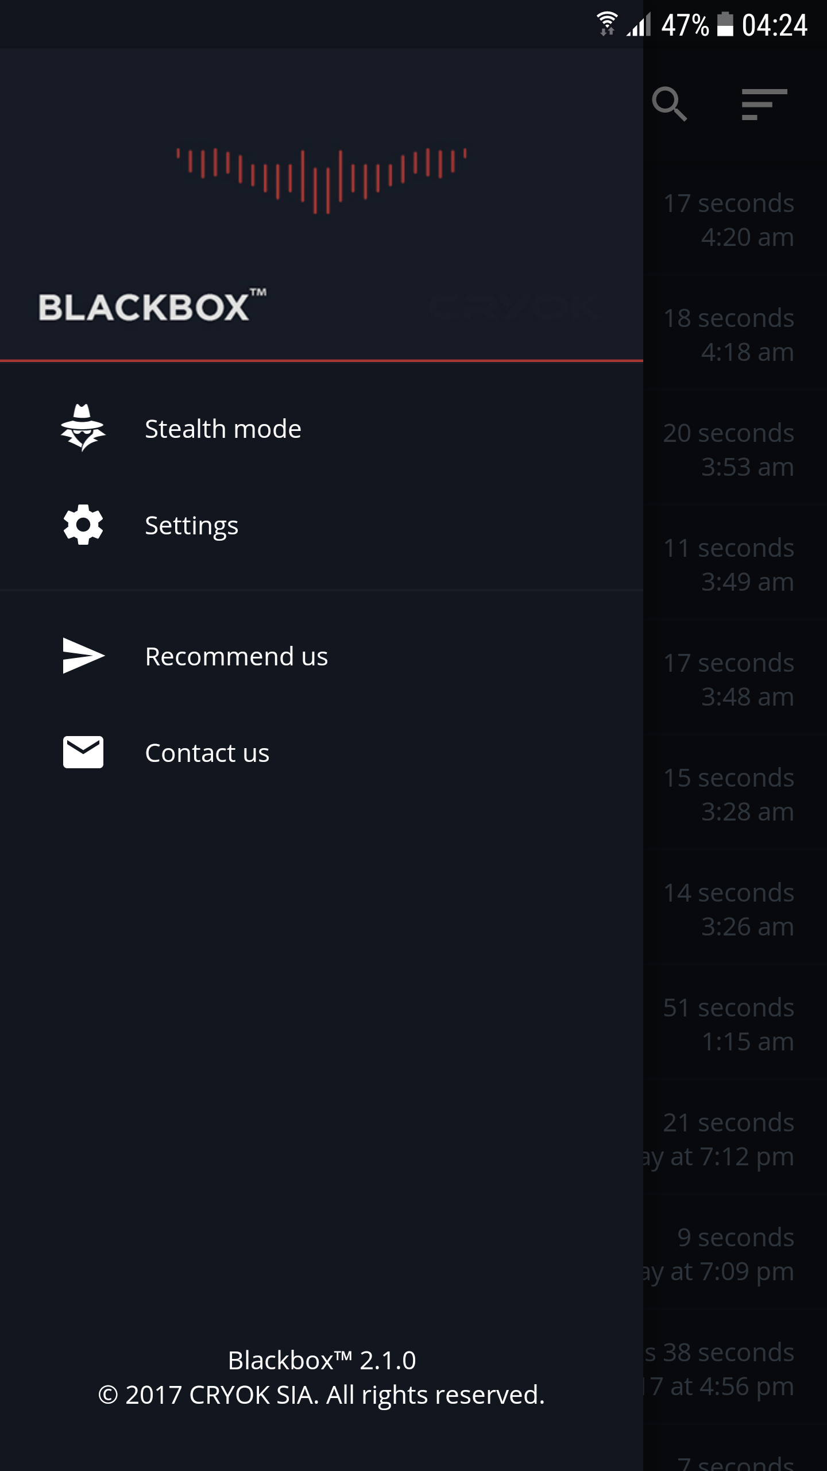827x1471 pixels.
Task: Click the Contact us envelope icon
Action: click(x=83, y=752)
